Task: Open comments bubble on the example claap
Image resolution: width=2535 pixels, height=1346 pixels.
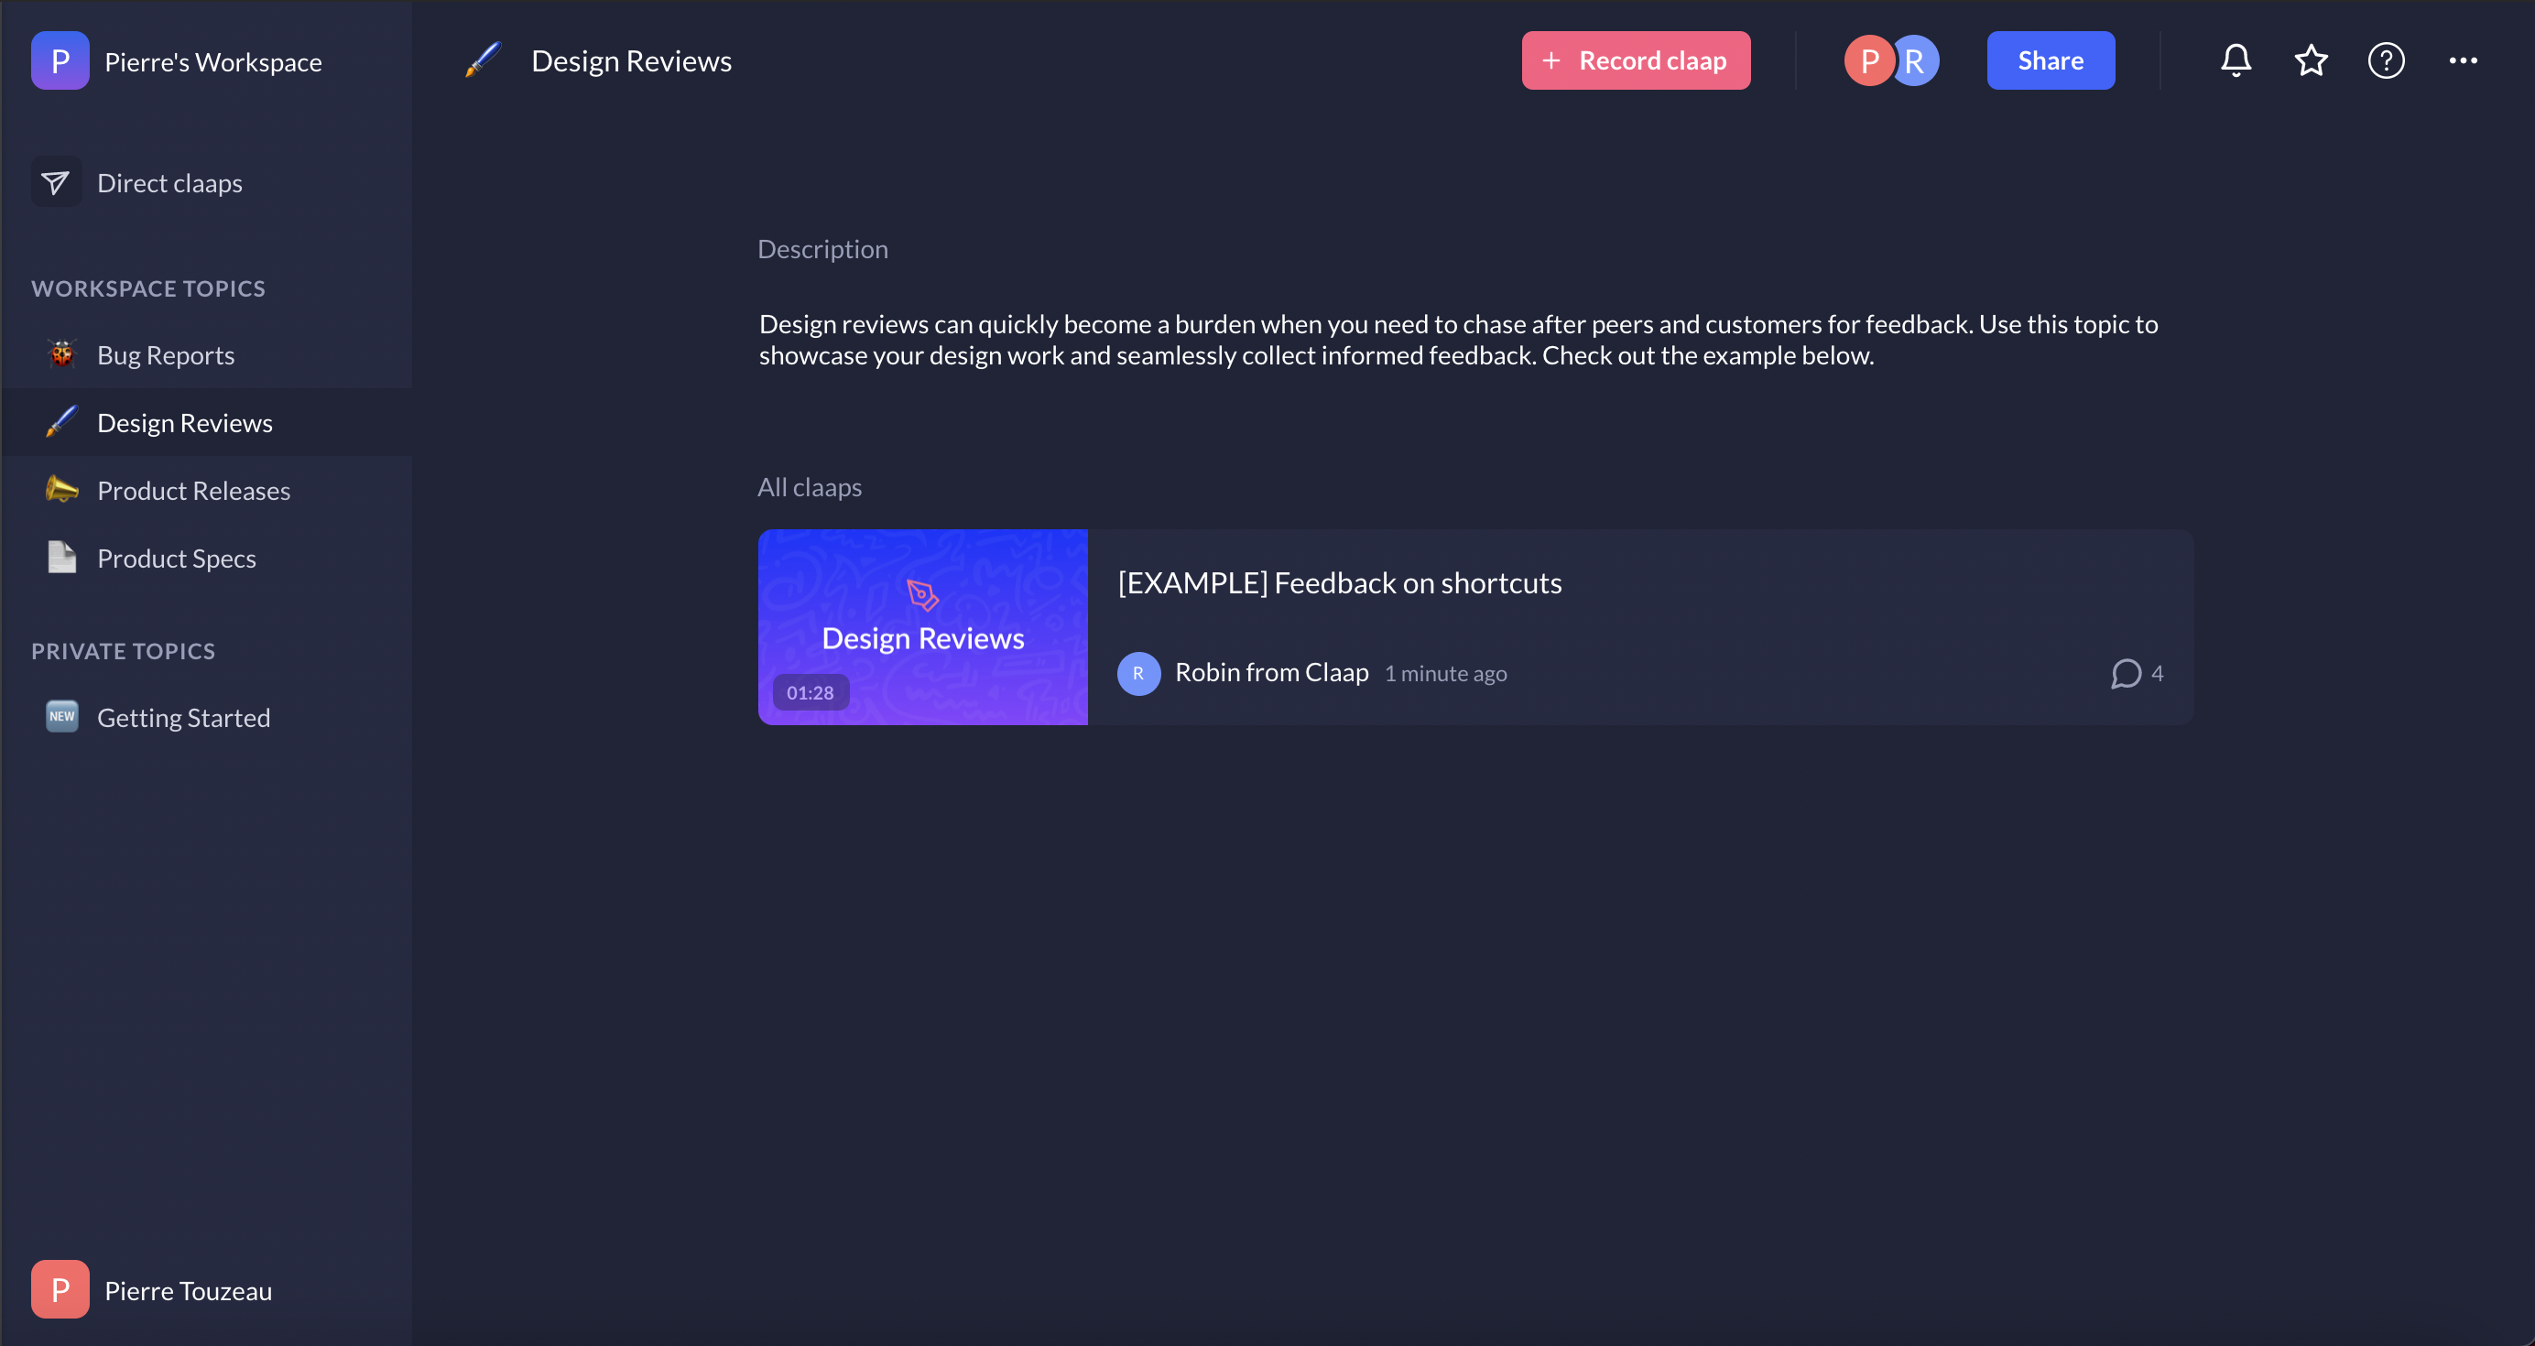Action: coord(2126,674)
